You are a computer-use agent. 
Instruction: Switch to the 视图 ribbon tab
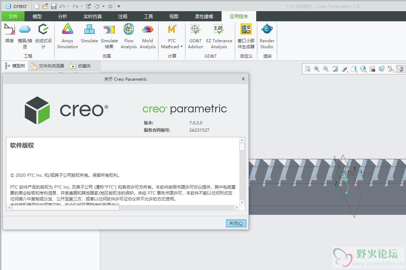(x=174, y=16)
